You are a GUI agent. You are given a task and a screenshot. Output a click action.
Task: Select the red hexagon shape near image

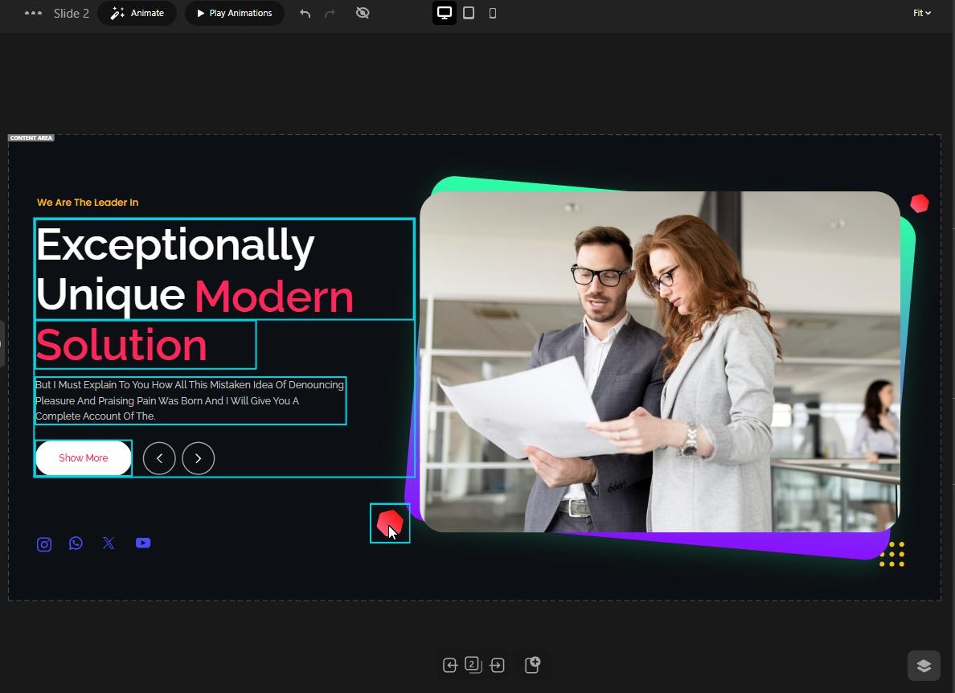coord(390,523)
